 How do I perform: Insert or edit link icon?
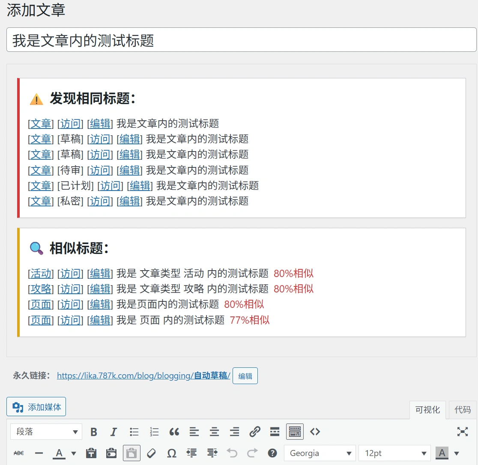click(x=254, y=432)
